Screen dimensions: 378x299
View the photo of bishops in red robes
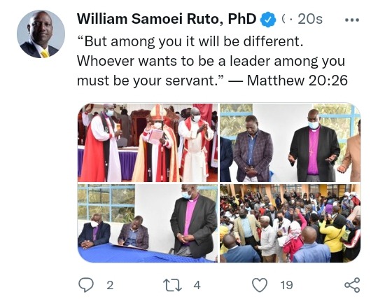pyautogui.click(x=148, y=143)
